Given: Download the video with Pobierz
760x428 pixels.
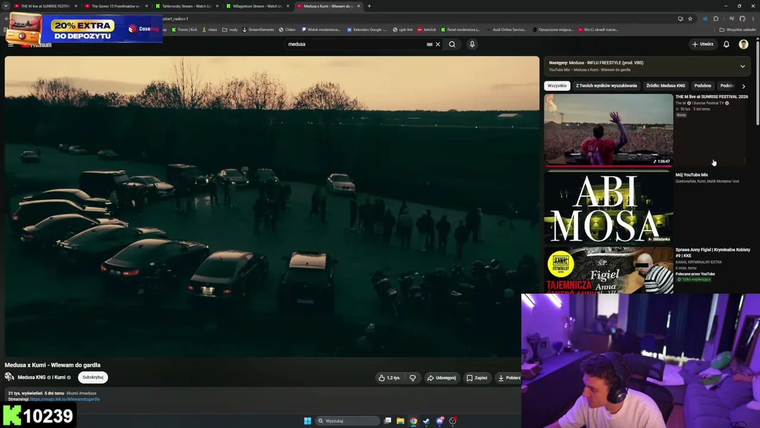Looking at the screenshot, I should [509, 377].
